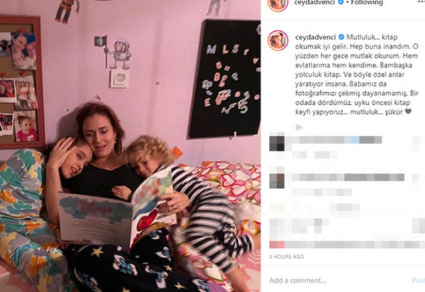This screenshot has height=292, width=425.
Task: Click the Post comment button
Action: tap(418, 280)
